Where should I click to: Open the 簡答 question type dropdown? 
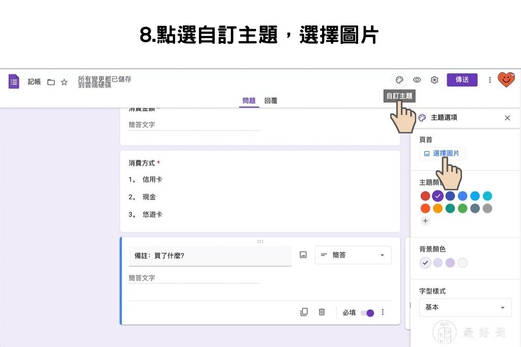[353, 255]
